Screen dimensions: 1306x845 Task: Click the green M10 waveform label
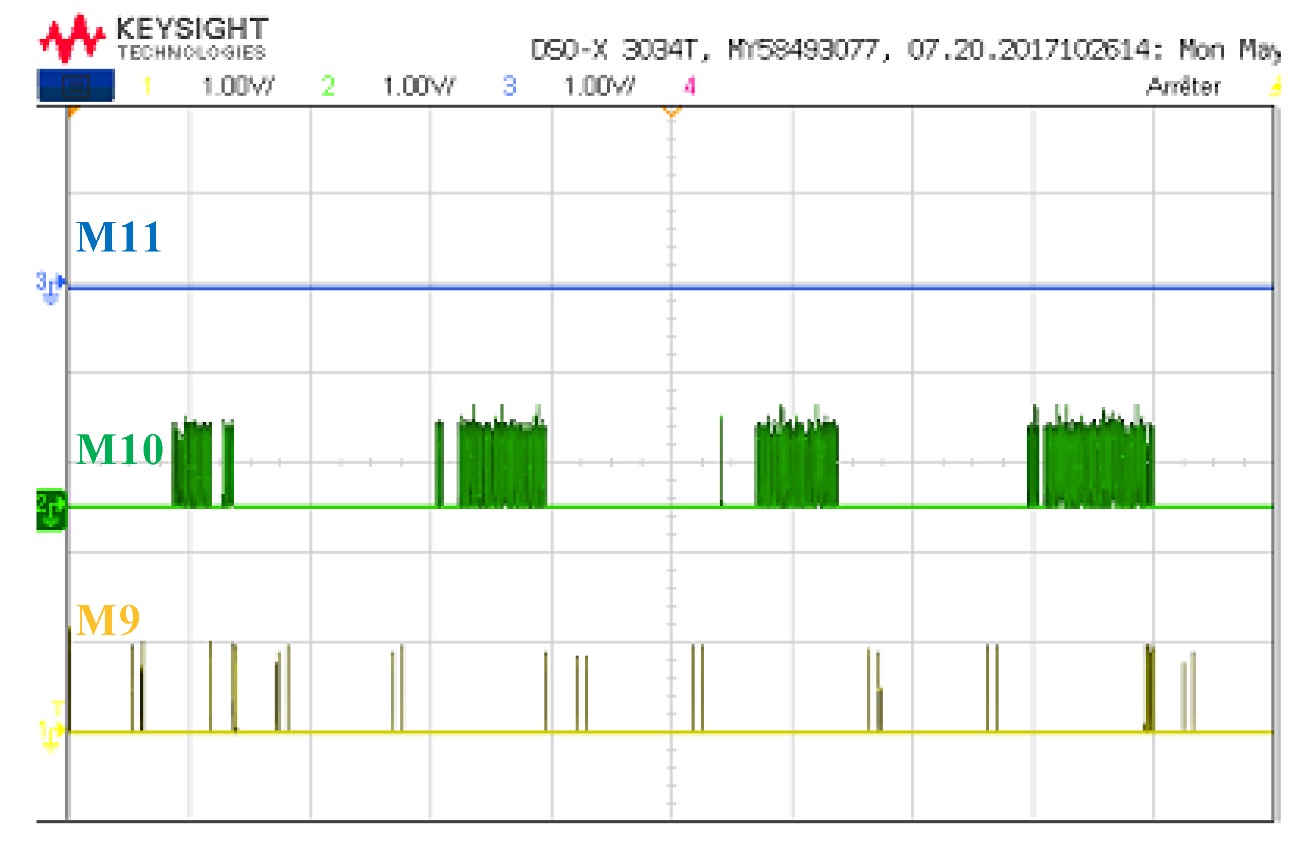coord(119,449)
